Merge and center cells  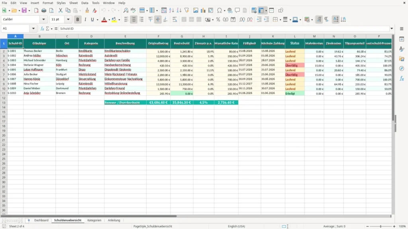[184, 19]
